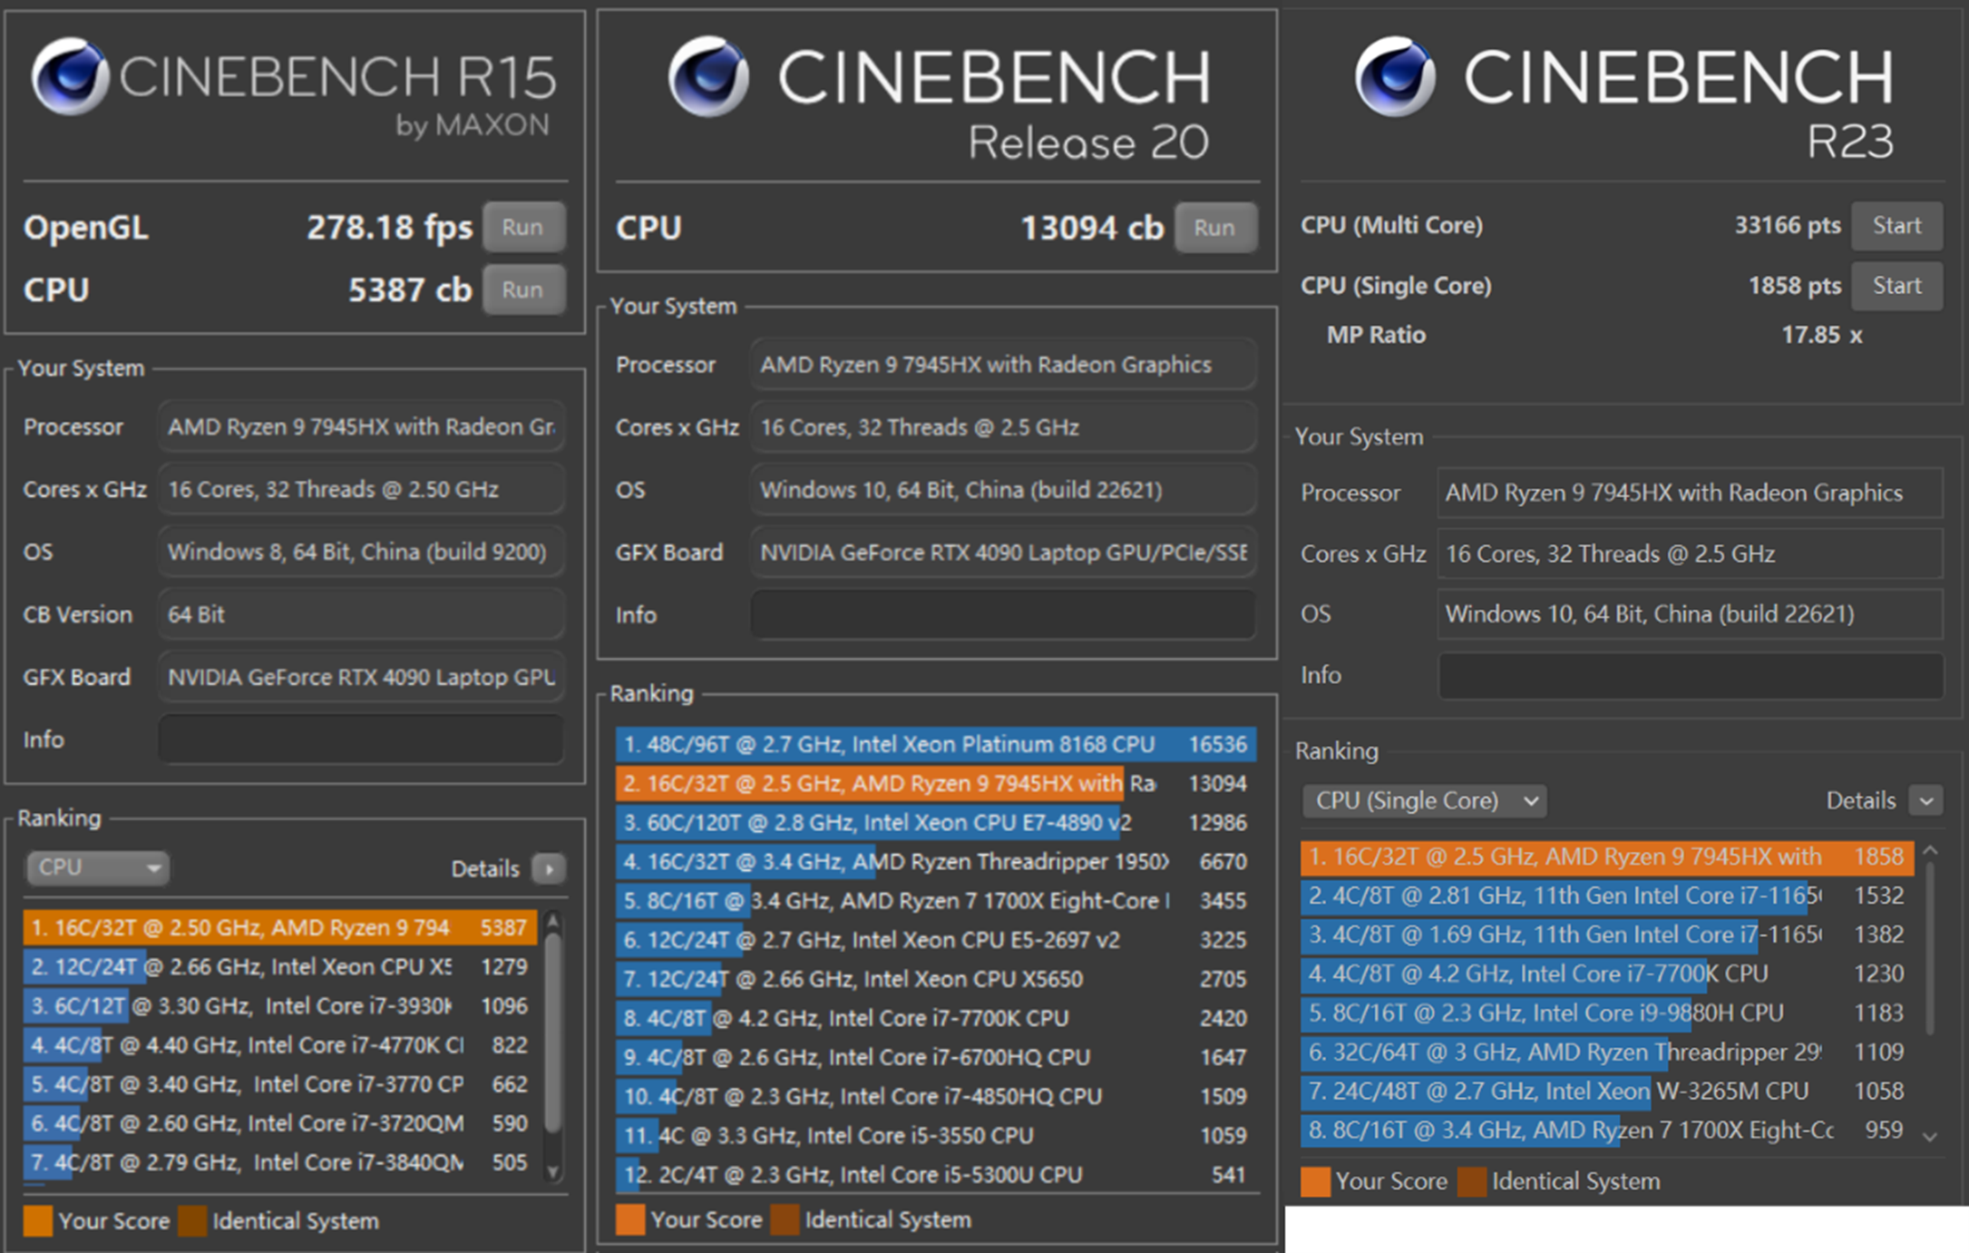
Task: Select R15 ranking row Intel Core i7-3720QM
Action: pyautogui.click(x=280, y=1122)
